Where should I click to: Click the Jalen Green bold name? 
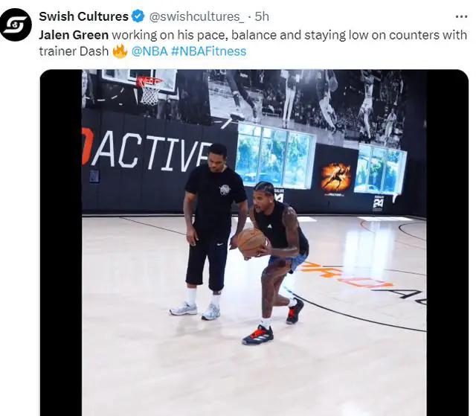click(74, 35)
